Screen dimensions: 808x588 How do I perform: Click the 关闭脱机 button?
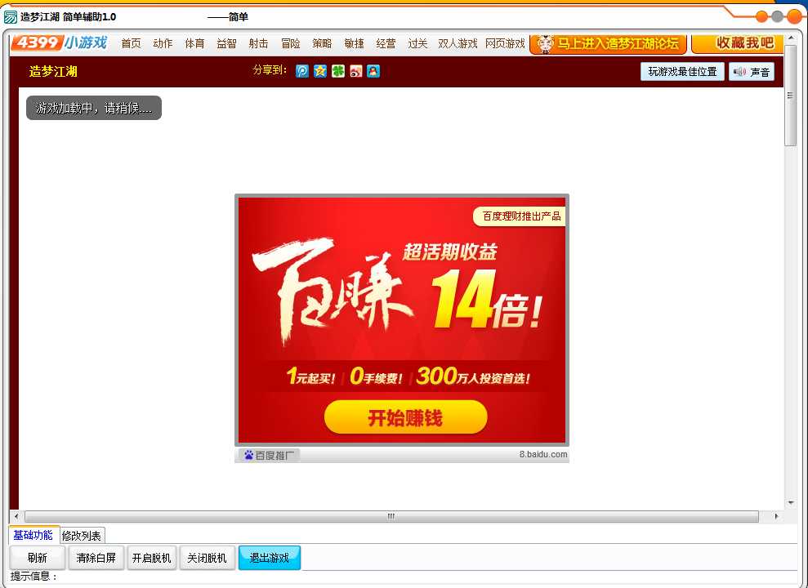[208, 558]
